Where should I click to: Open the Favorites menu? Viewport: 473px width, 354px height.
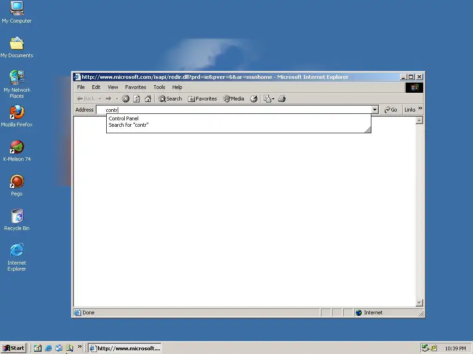[135, 87]
